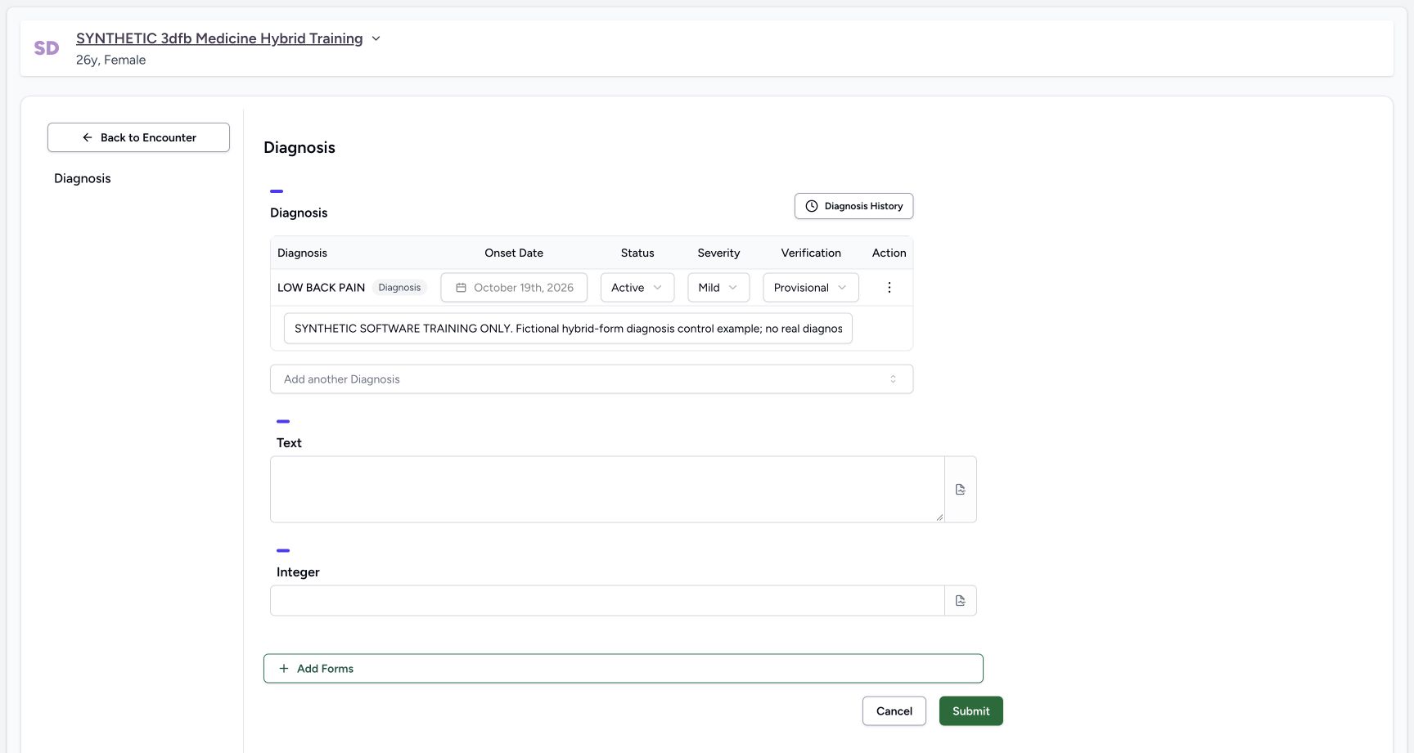The width and height of the screenshot is (1414, 753).
Task: Click the plus icon in Add Forms
Action: click(284, 669)
